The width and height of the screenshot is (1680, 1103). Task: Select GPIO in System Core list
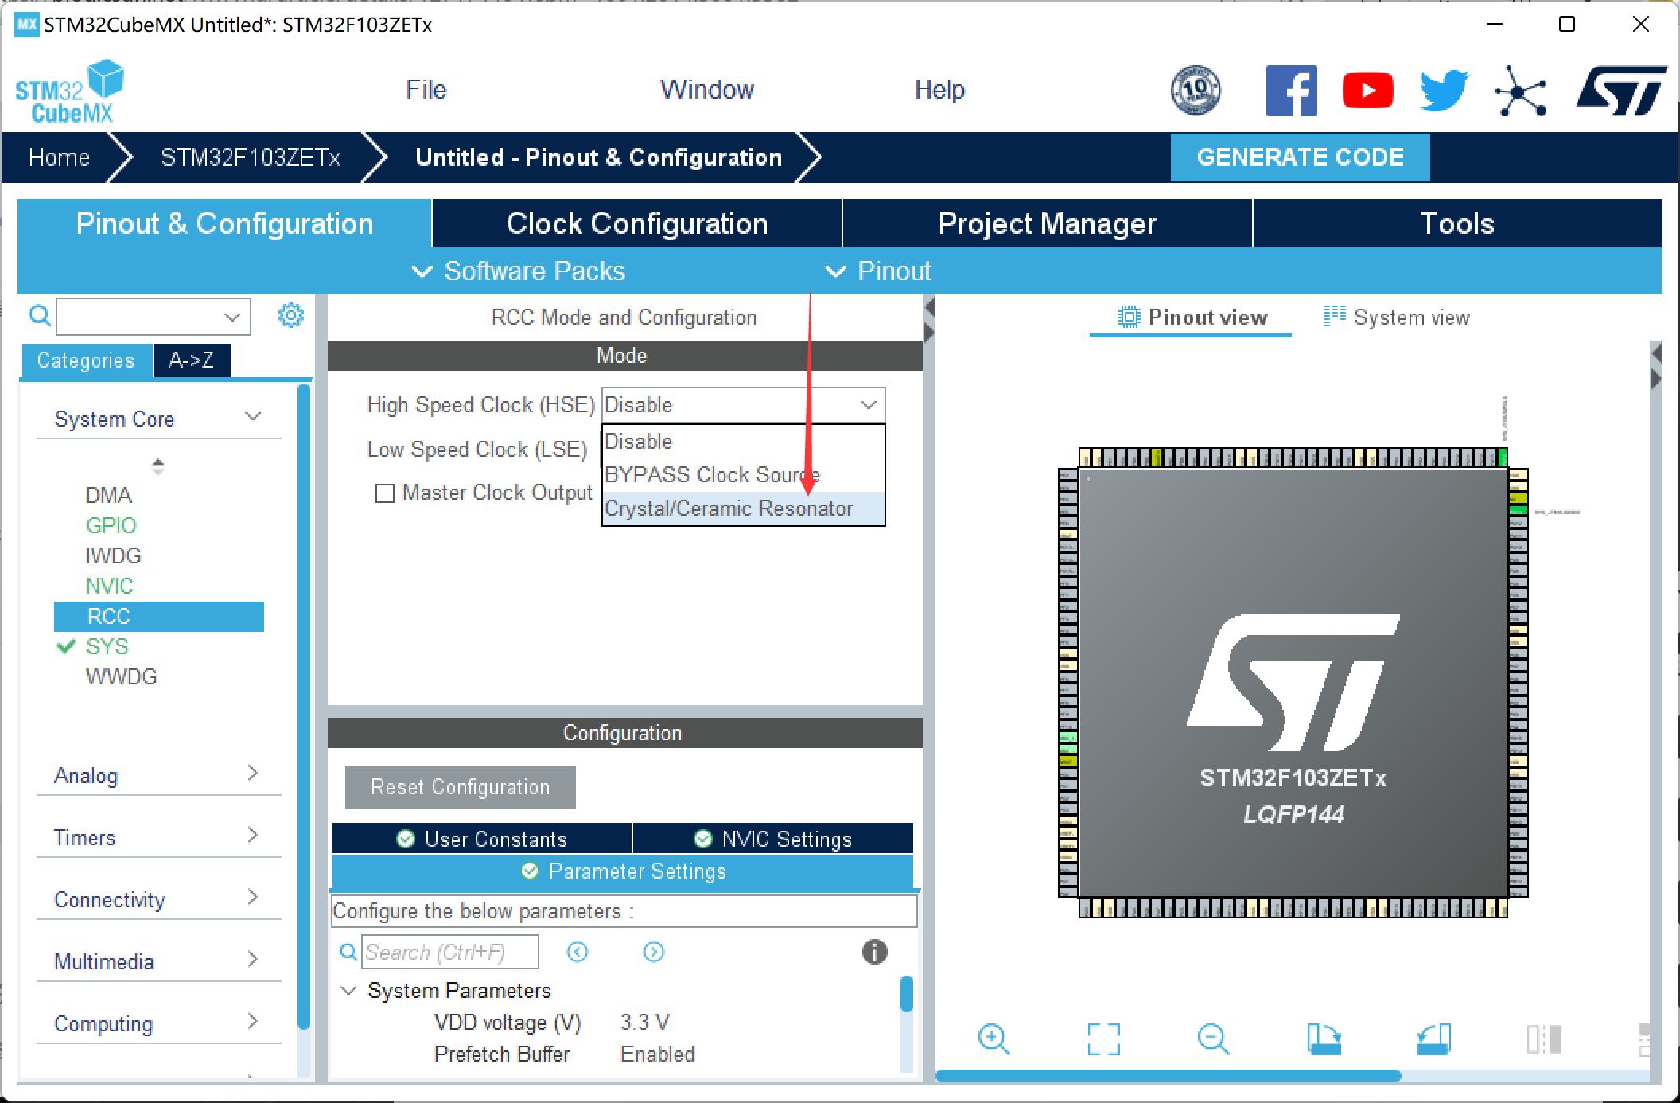click(x=111, y=526)
